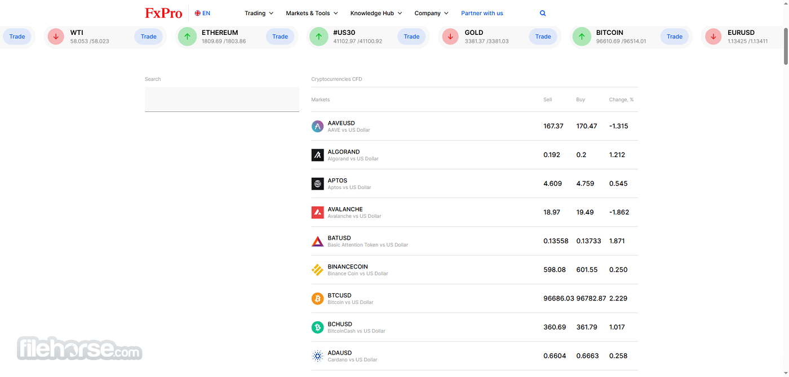Screen dimensions: 789x377
Task: Click the Gold red down-arrow icon
Action: 450,37
